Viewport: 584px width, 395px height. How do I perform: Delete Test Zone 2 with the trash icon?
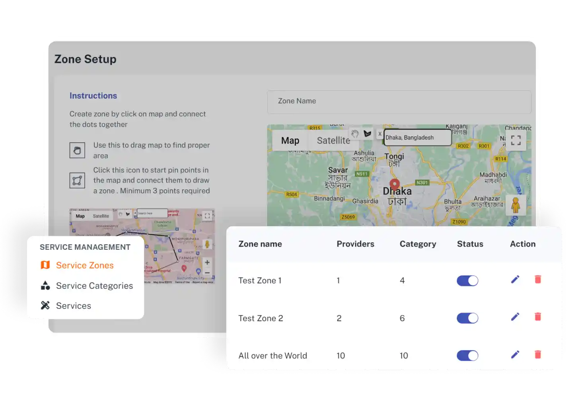click(x=538, y=317)
